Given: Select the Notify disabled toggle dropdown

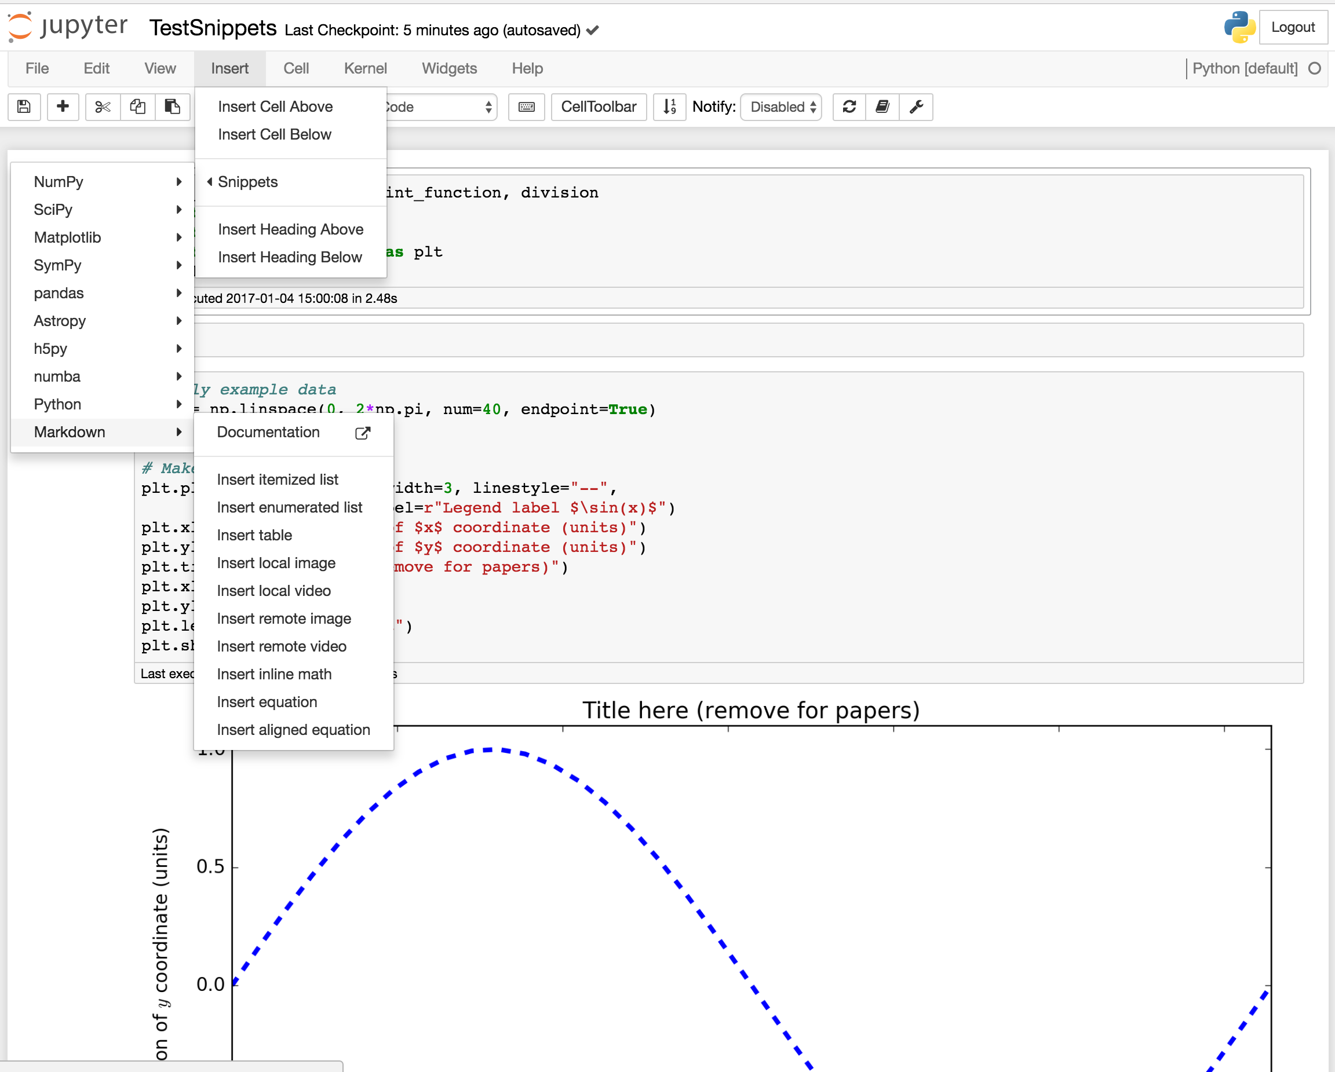Looking at the screenshot, I should pos(785,106).
